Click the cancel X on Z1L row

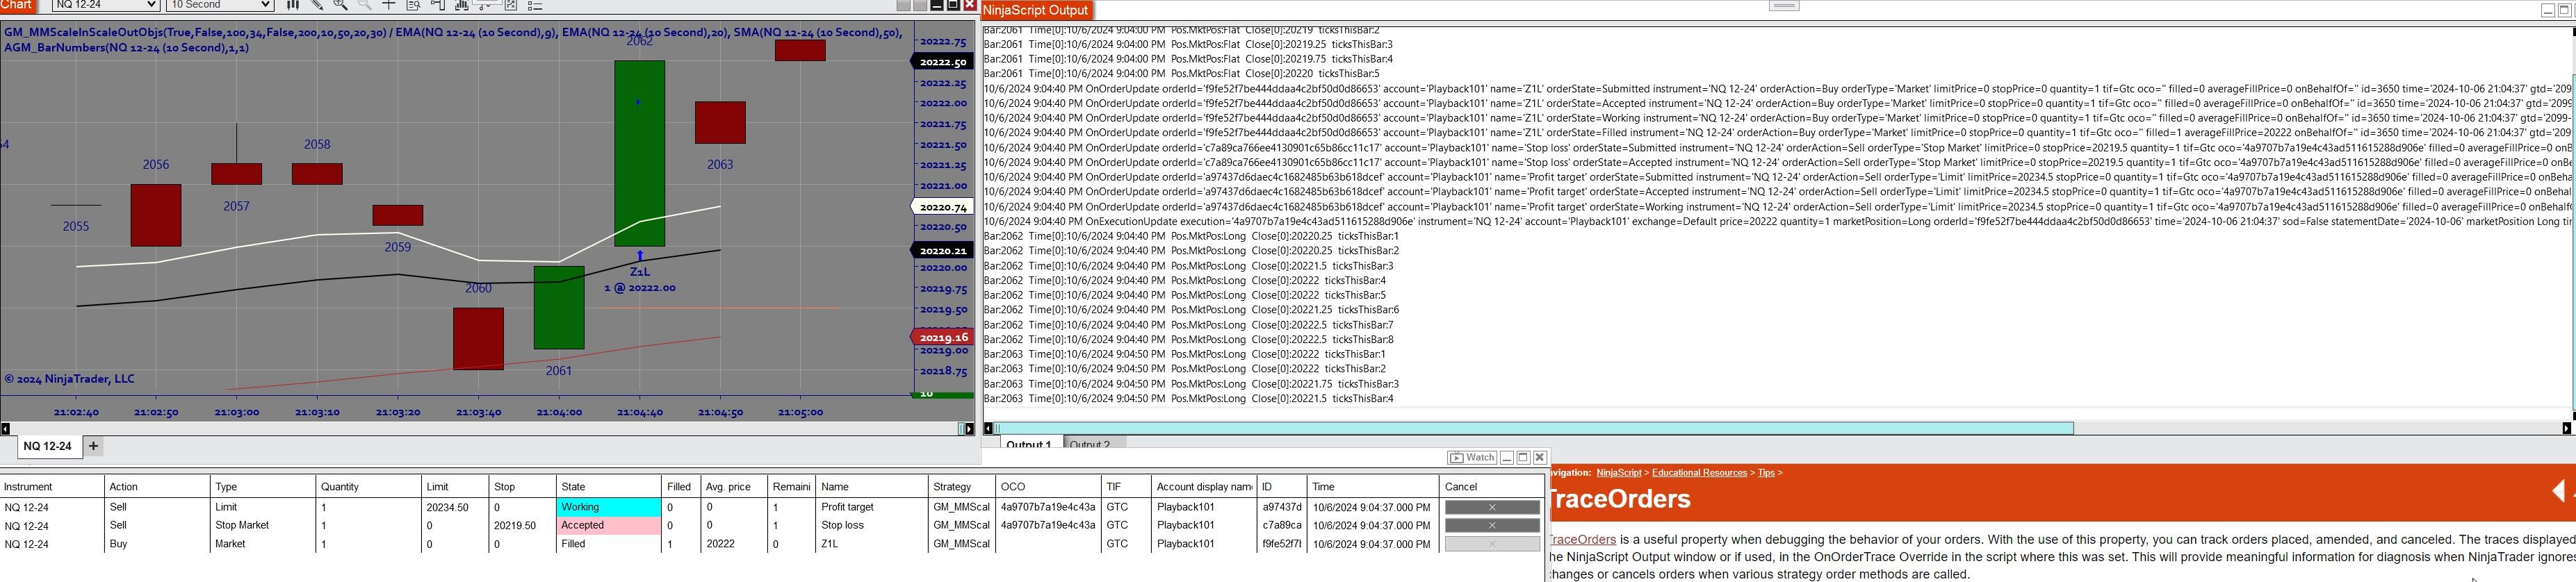[x=1492, y=544]
